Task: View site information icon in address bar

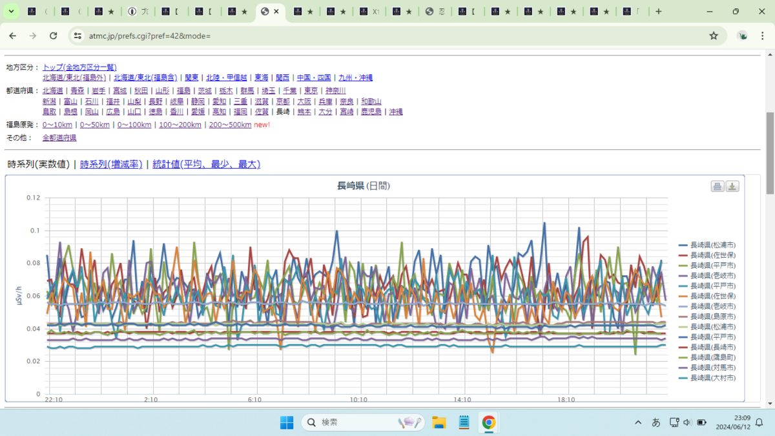Action: tap(77, 36)
